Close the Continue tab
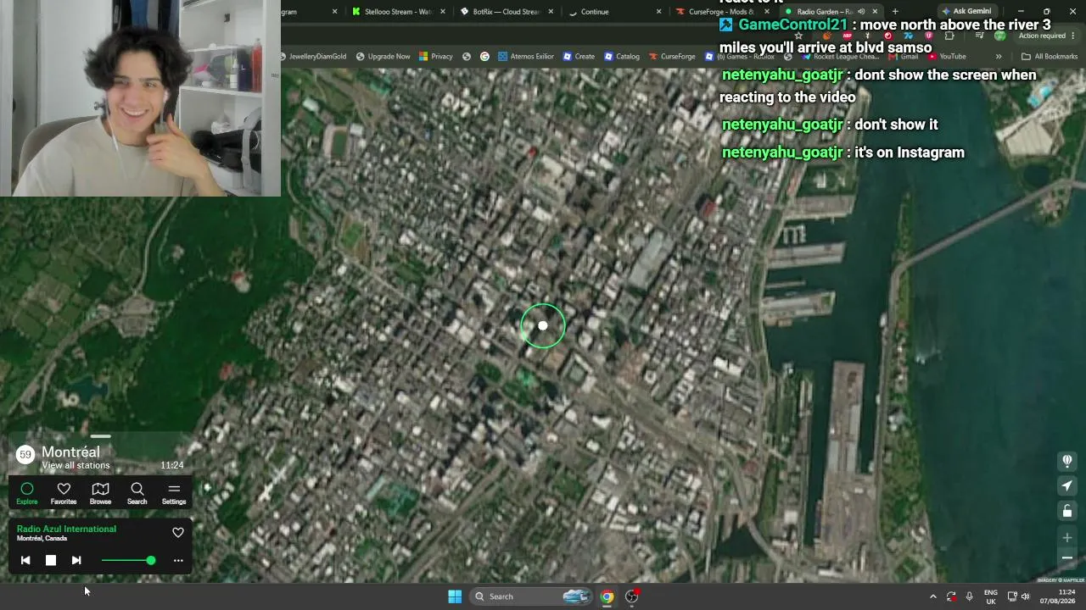The width and height of the screenshot is (1086, 610). click(659, 12)
